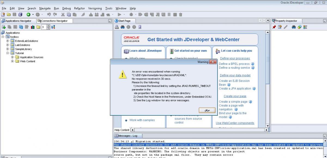
Task: Expand the ExtendLabSolutions tree node
Action: click(x=8, y=41)
